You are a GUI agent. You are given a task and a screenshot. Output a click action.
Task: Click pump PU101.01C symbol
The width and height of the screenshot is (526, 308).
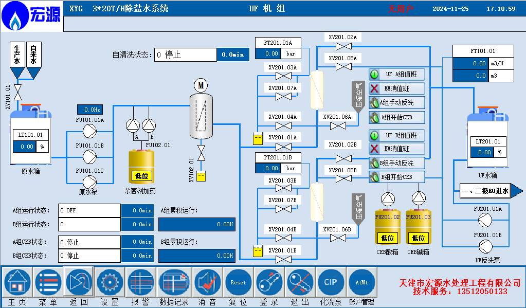pos(89,183)
